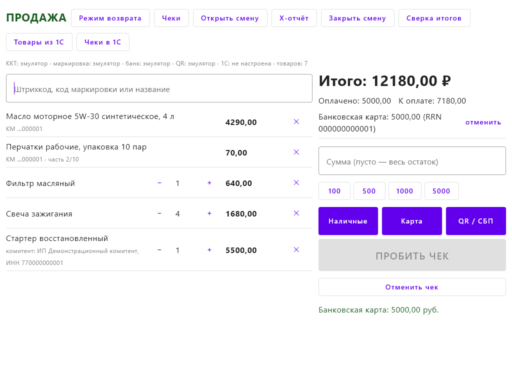This screenshot has height=384, width=512.
Task: Decrease quantity of Свеча зажигания
Action: [x=159, y=213]
